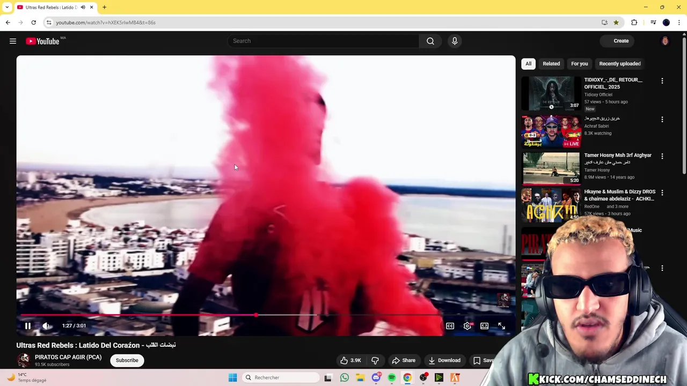Open the Chrome extensions puzzle icon
This screenshot has height=386, width=687.
[634, 23]
